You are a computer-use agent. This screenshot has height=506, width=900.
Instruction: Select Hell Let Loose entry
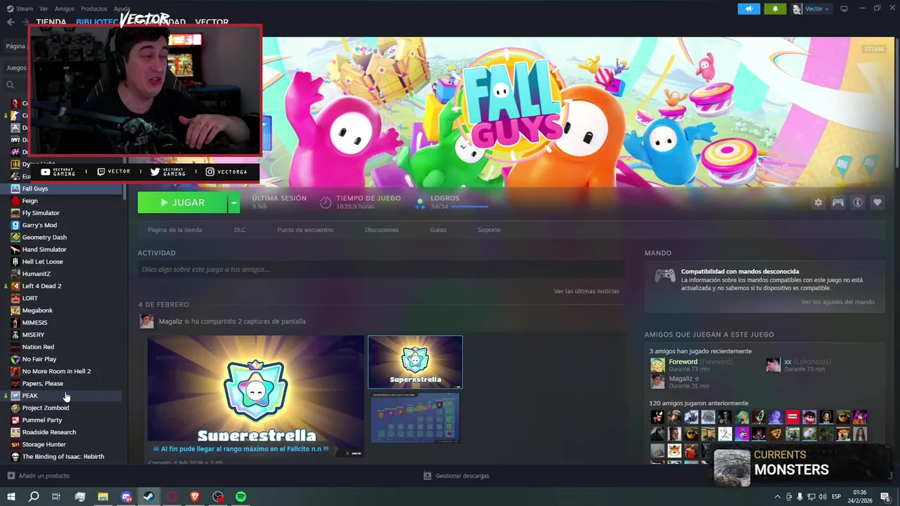click(x=42, y=261)
